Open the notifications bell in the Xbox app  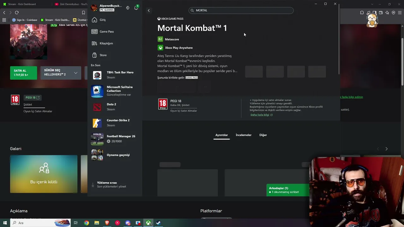coord(136,8)
